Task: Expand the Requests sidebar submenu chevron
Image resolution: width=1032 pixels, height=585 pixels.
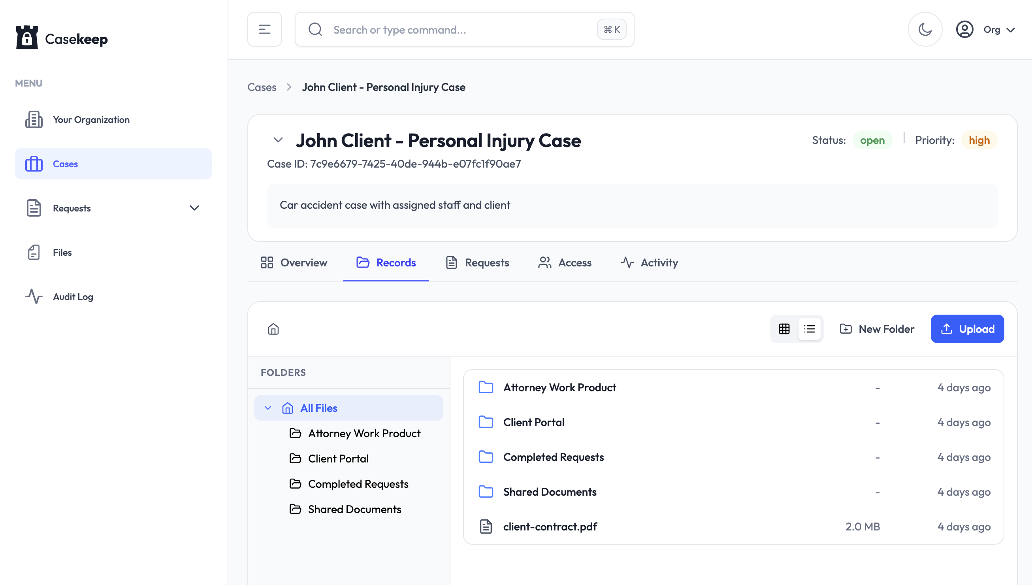Action: coord(194,208)
